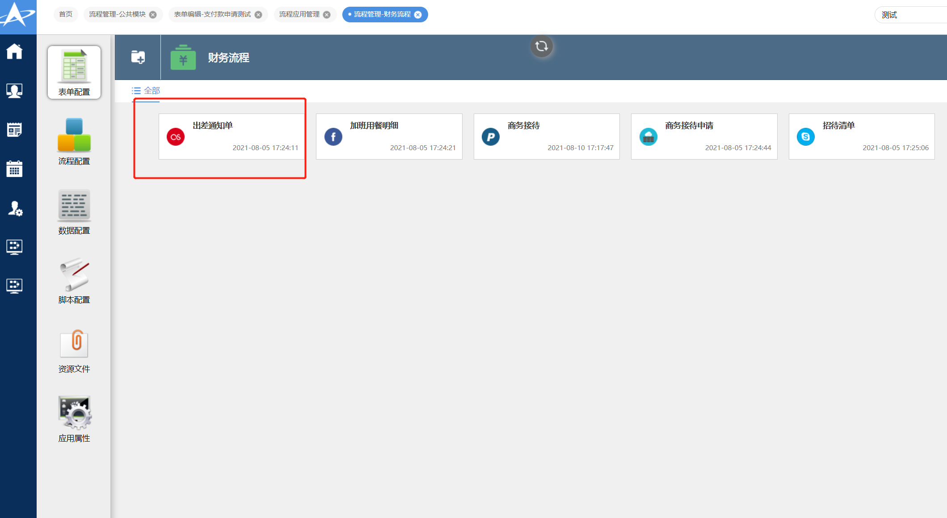Screen dimensions: 947x518
Task: Switch to 首页 home tab
Action: 66,14
